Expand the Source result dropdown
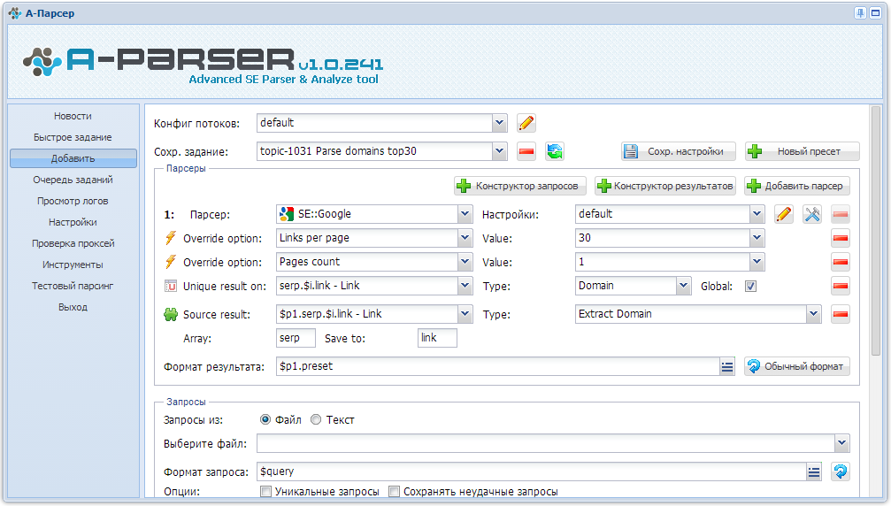Viewport: 891px width, 506px height. pos(465,314)
